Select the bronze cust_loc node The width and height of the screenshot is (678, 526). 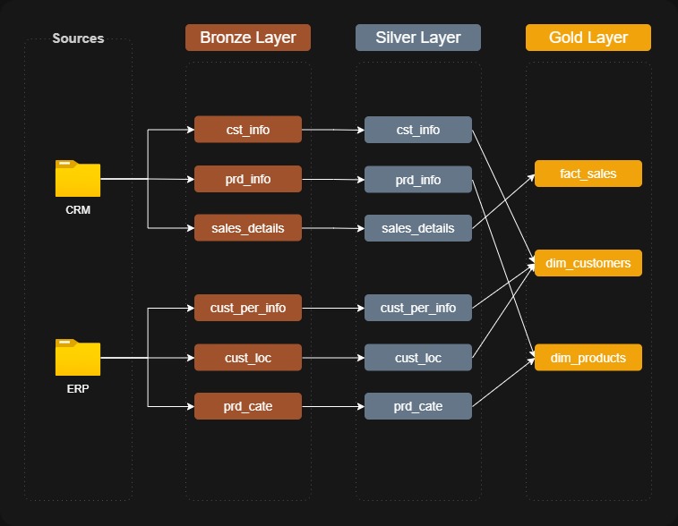pos(248,357)
